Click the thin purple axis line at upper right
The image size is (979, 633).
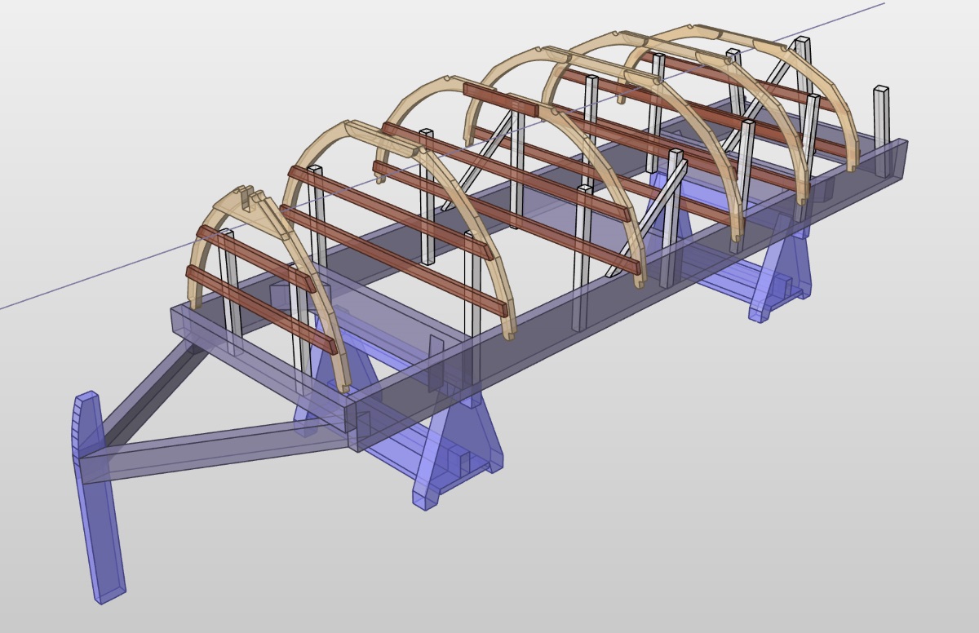coord(848,16)
